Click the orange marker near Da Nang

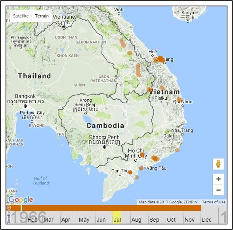[x=159, y=60]
